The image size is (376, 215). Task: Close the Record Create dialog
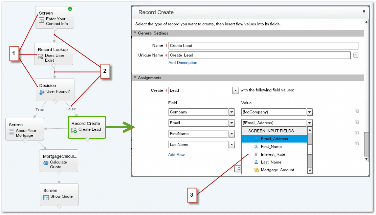tap(364, 11)
